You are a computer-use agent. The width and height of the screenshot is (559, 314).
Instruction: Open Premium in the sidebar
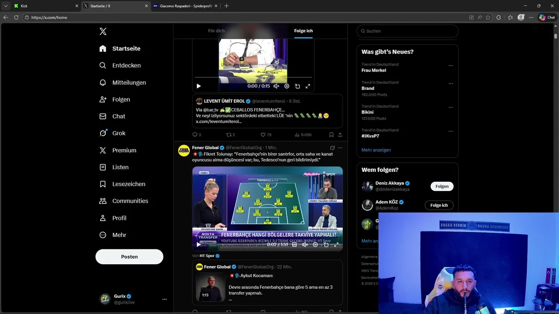(118, 150)
